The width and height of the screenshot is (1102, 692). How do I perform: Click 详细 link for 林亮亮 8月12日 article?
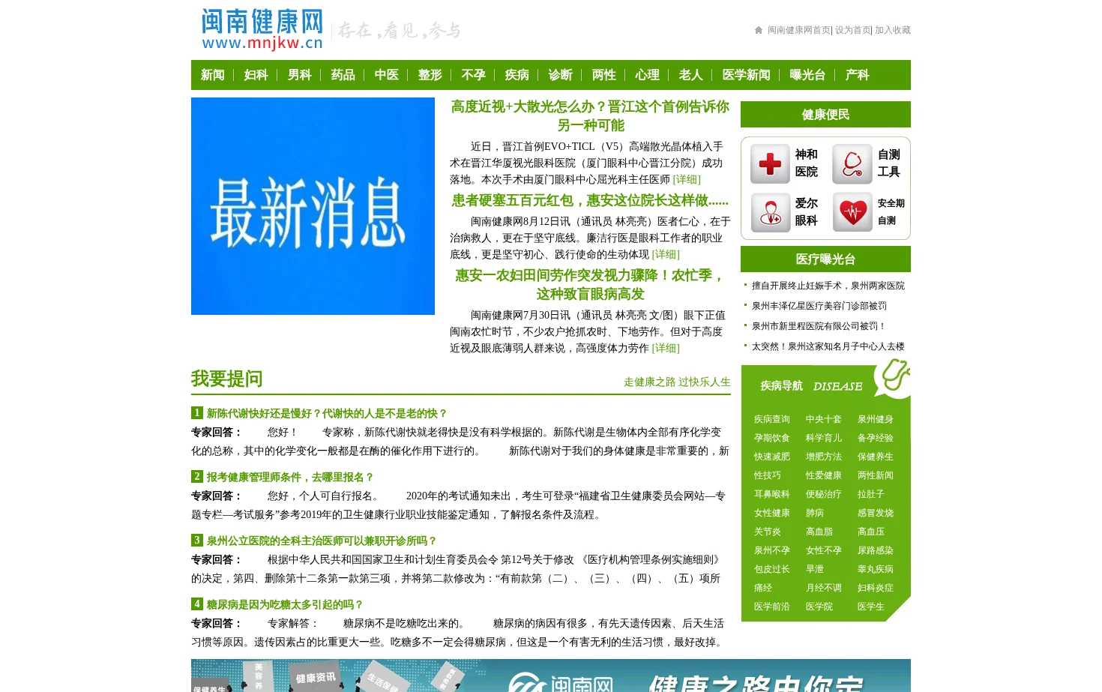click(666, 255)
